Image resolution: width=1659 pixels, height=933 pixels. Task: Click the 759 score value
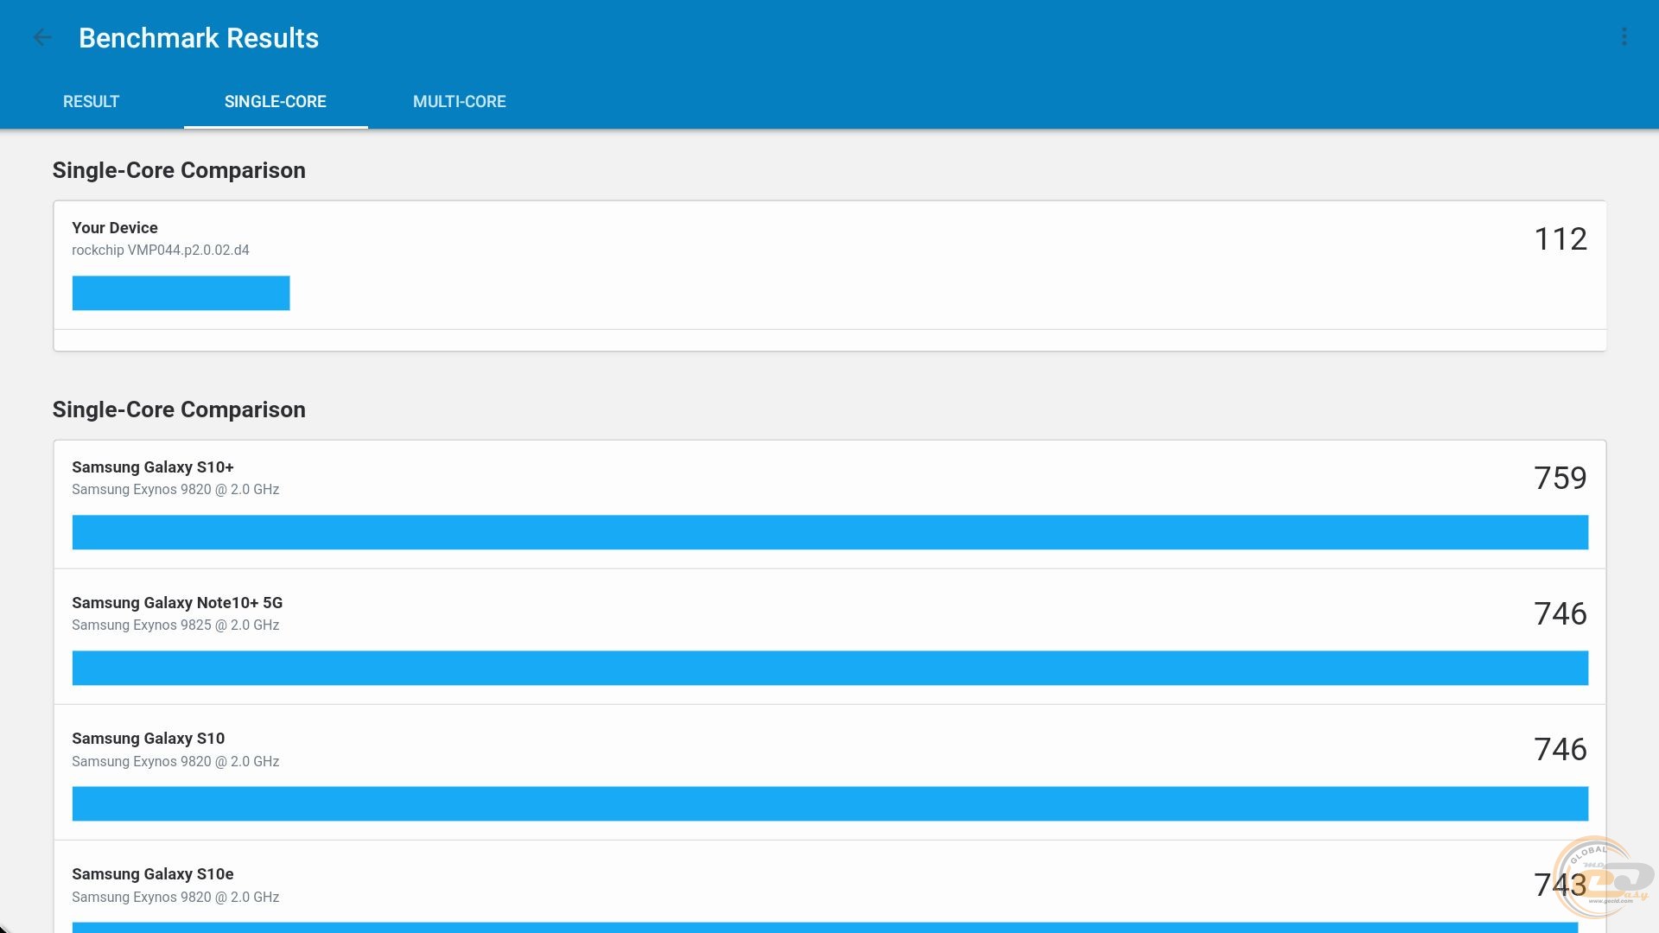point(1560,479)
